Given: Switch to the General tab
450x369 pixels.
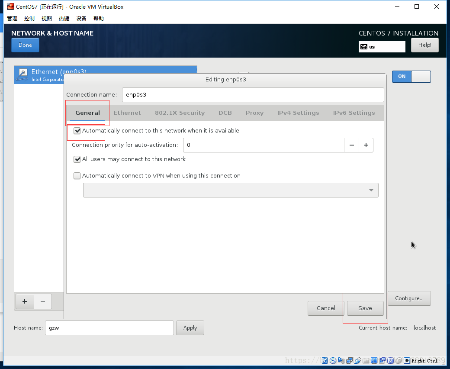Looking at the screenshot, I should (x=87, y=113).
